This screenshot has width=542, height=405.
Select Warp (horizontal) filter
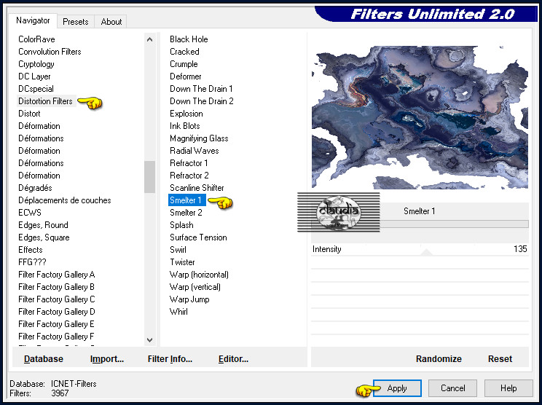click(199, 275)
